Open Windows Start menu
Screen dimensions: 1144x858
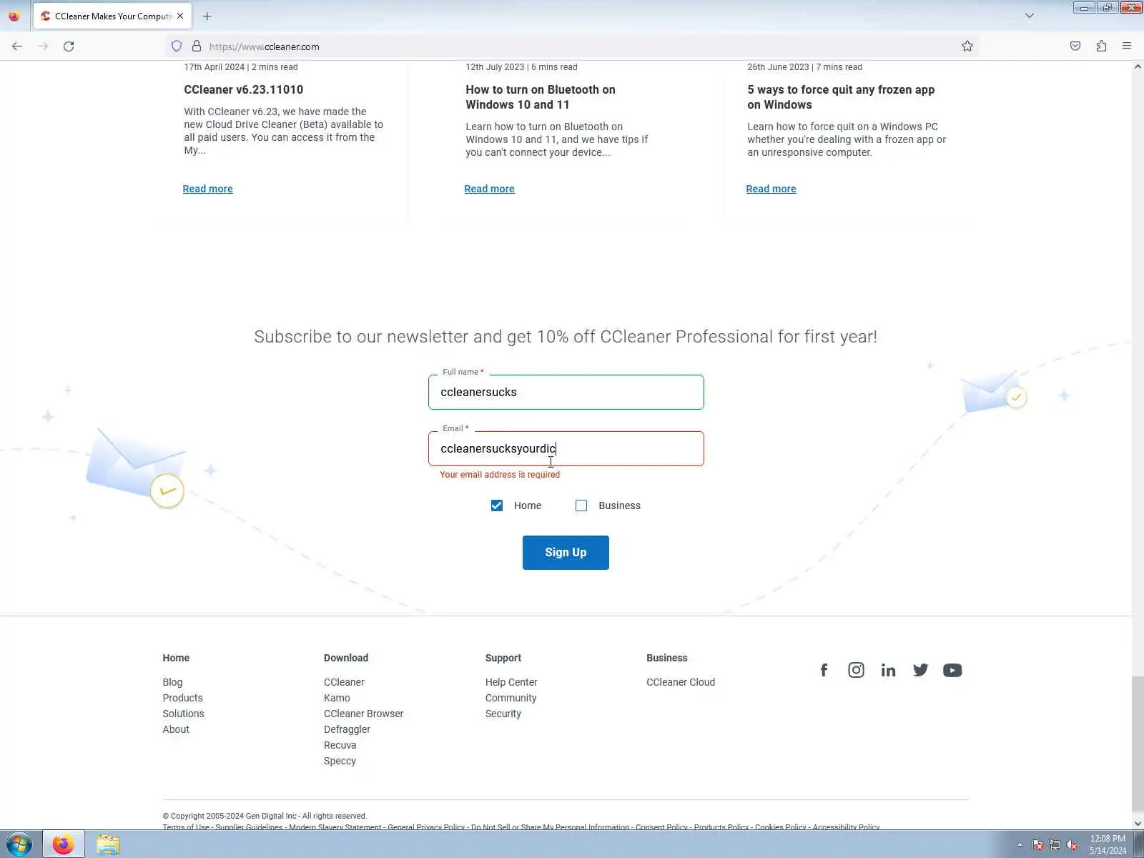[x=19, y=844]
